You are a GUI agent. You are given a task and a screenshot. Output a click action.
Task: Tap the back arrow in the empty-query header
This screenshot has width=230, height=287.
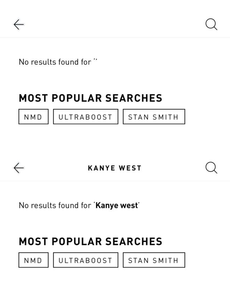pos(18,24)
